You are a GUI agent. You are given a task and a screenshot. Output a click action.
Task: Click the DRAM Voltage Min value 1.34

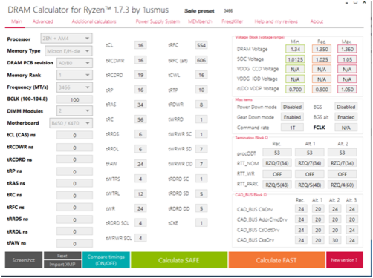coord(295,49)
